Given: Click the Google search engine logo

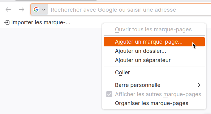Looking at the screenshot, I should (x=36, y=10).
